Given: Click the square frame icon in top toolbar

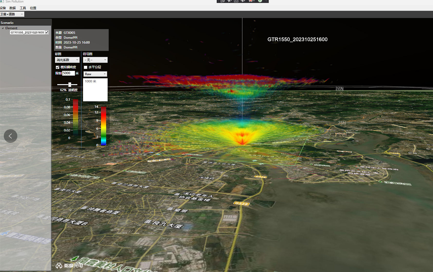Looking at the screenshot, I should pos(236,1).
